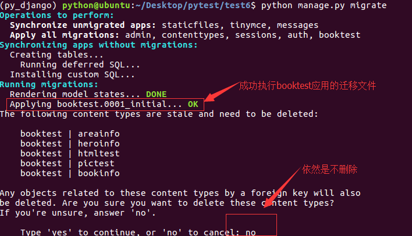
Task: Click the 'booktest | heroinfo' entry
Action: point(70,144)
